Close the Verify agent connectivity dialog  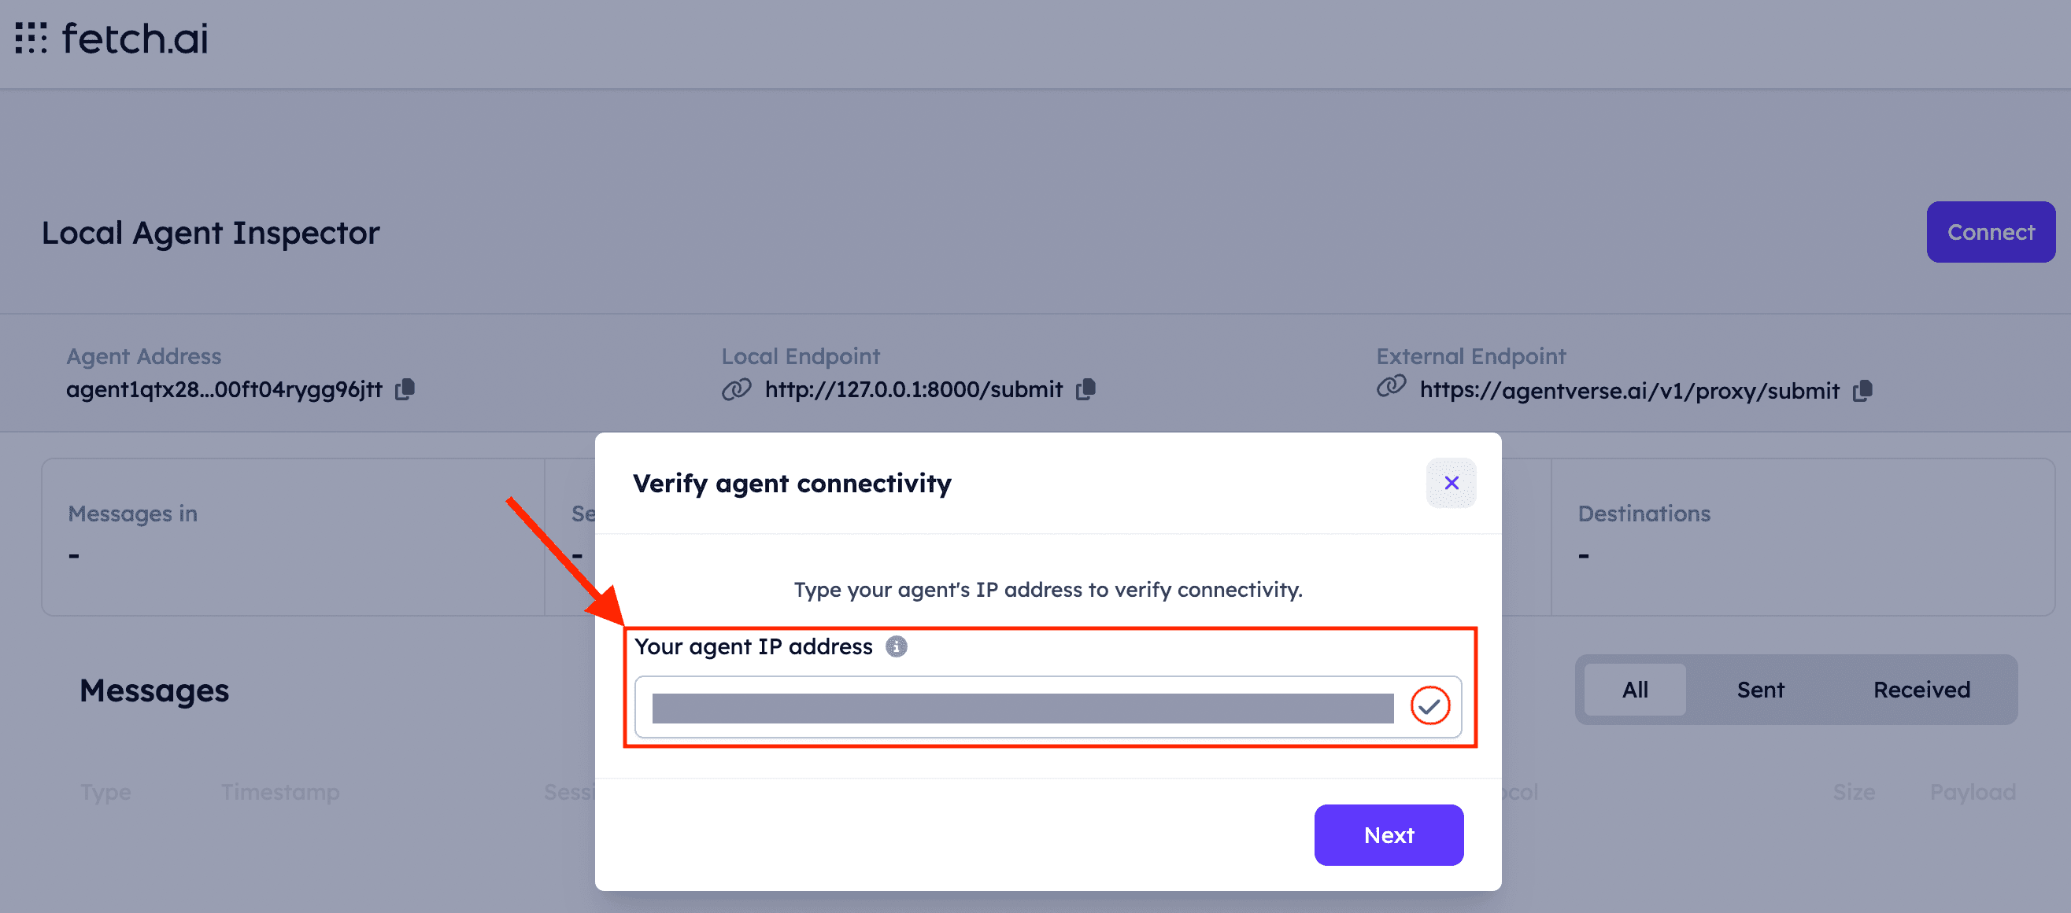point(1451,484)
